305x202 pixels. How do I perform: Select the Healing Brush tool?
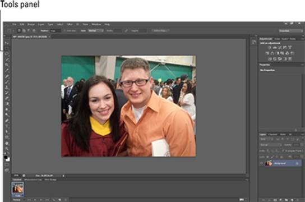coord(7,76)
